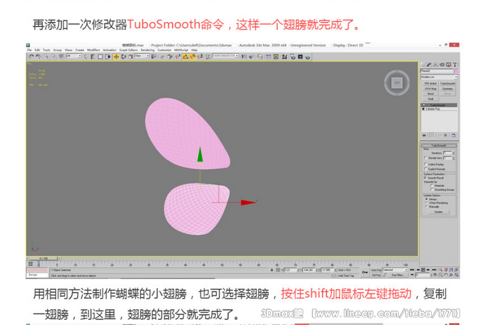Viewport: 480px width, 325px height.
Task: Click the TurboSmooth modifier set button
Action: (x=447, y=83)
